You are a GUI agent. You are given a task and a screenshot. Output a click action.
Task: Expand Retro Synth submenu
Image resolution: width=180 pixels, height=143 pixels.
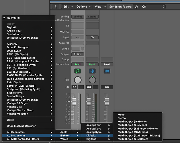point(29,82)
